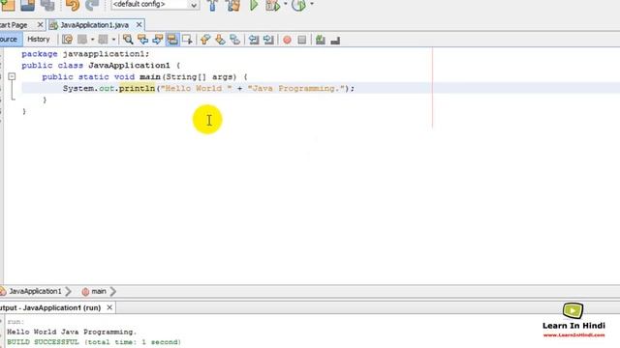The image size is (620, 348).
Task: Click the Comment icon in editor toolbar
Action: 321,40
